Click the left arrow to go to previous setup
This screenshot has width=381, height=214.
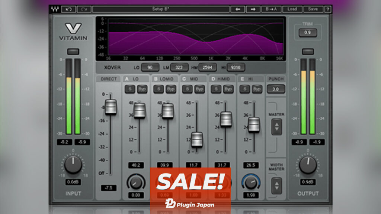click(237, 9)
